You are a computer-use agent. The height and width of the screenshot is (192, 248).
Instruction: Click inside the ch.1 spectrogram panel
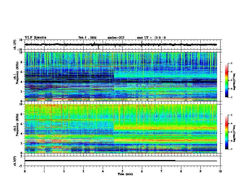[121, 77]
